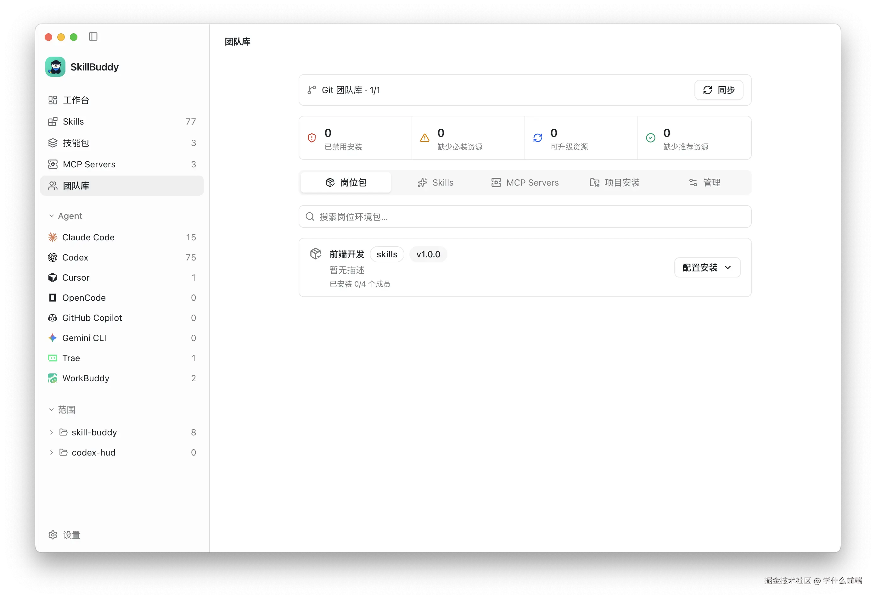Viewport: 876px width, 599px height.
Task: Click the 已安装 0/4 个成员 text
Action: click(360, 284)
